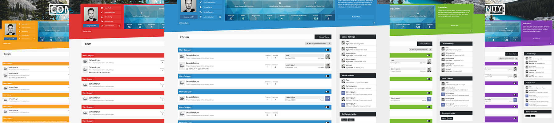Click Neues Thema button in blue theme
This screenshot has width=554, height=123.
pos(323,37)
